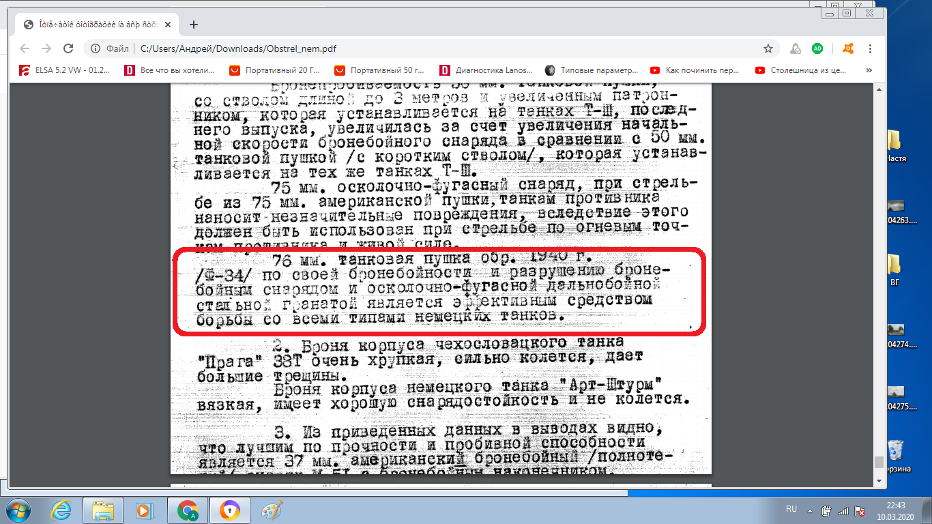Reload the page with the refresh icon
The height and width of the screenshot is (524, 932).
68,48
